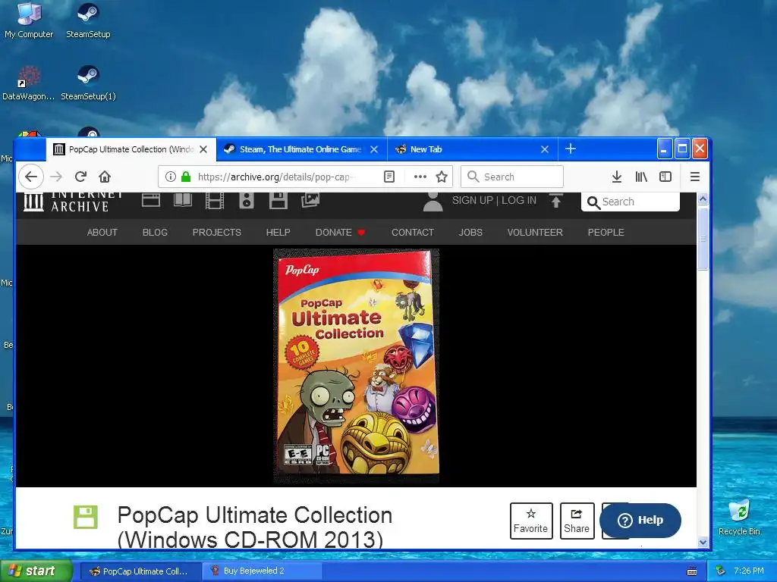Click the Favorite button
This screenshot has height=582, width=777.
(x=530, y=521)
